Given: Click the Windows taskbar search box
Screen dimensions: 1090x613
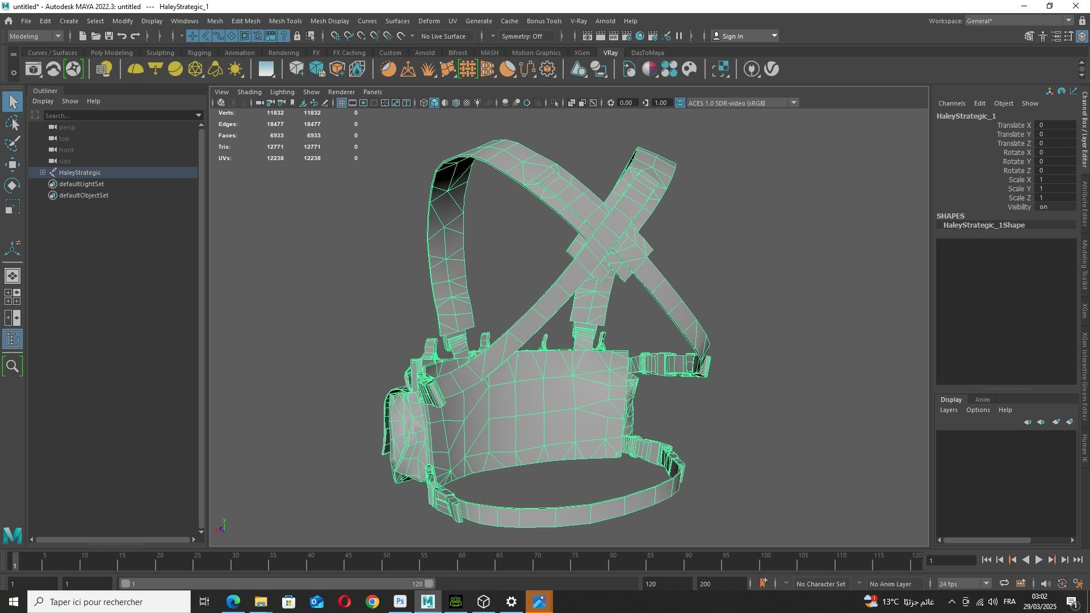Looking at the screenshot, I should (109, 602).
